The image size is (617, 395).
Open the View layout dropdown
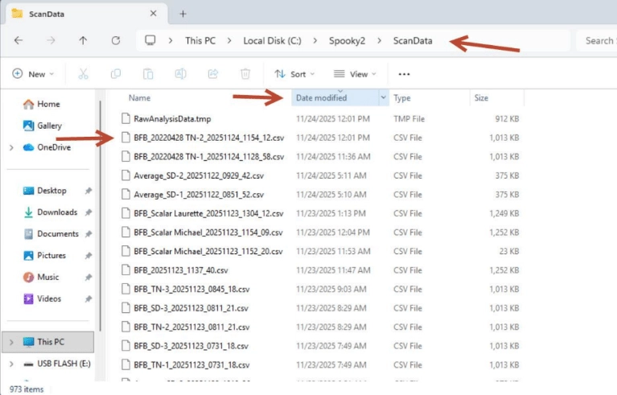click(x=354, y=74)
